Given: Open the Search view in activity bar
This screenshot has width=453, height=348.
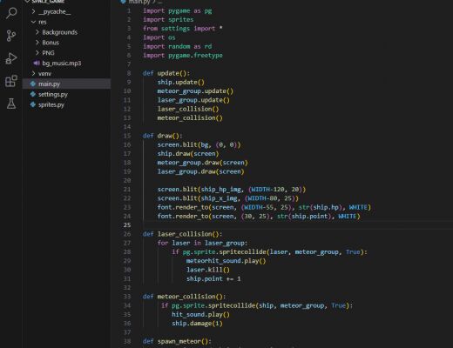Looking at the screenshot, I should coord(11,13).
